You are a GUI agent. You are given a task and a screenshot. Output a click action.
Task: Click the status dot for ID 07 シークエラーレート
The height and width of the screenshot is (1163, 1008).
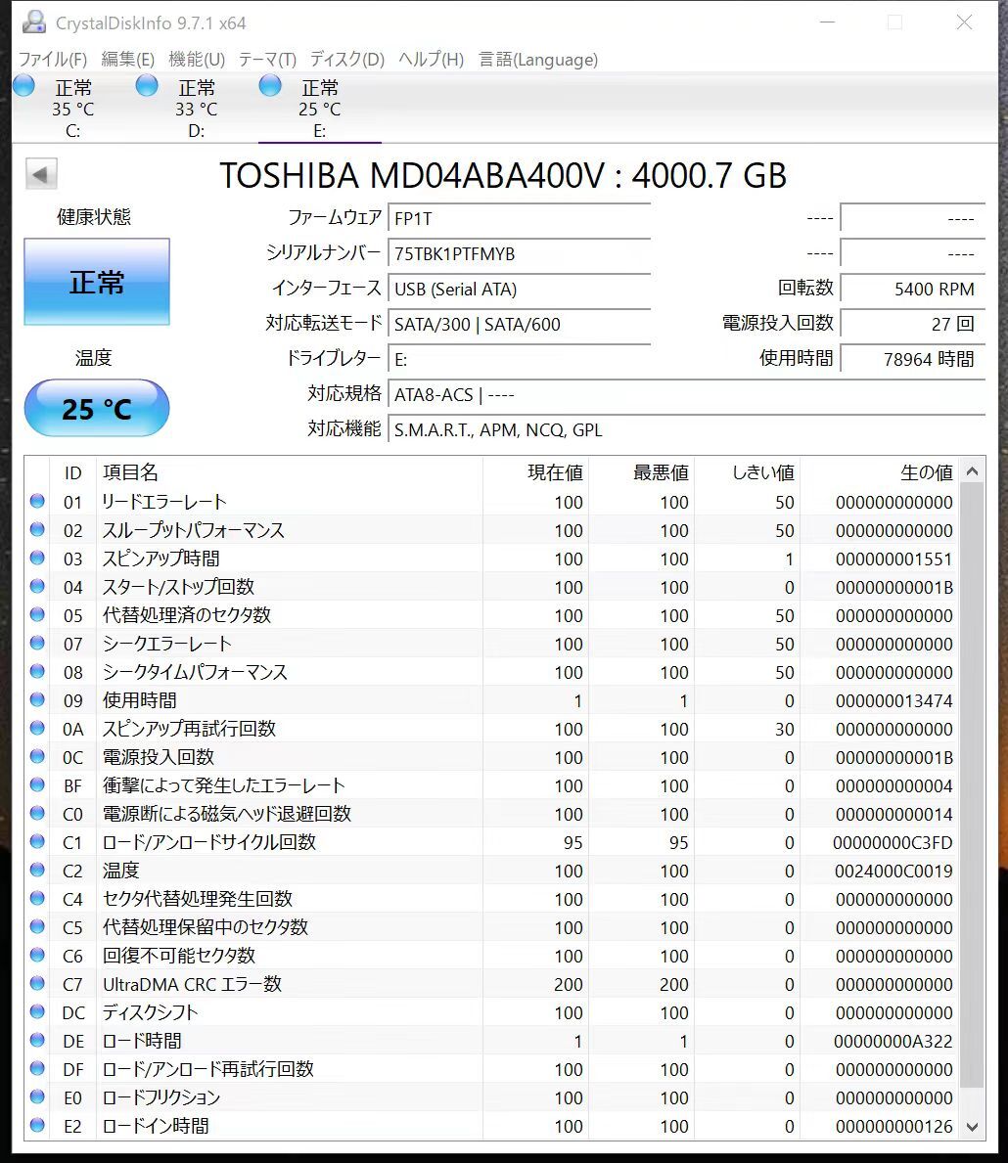coord(37,643)
